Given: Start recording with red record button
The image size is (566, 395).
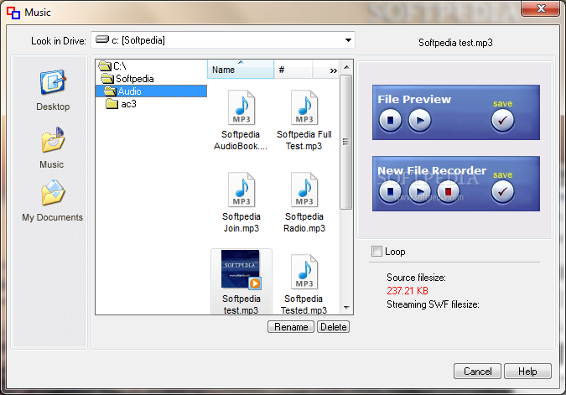Looking at the screenshot, I should pos(448,191).
